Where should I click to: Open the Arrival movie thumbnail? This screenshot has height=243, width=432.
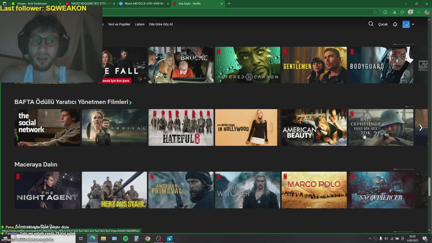(114, 127)
